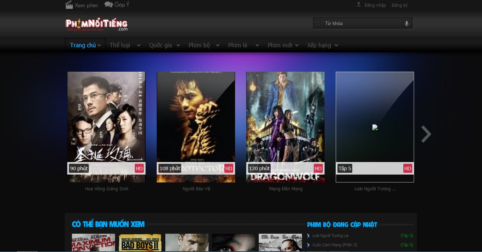
Task: Open Loài Người Tương Lai series link
Action: pos(330,236)
